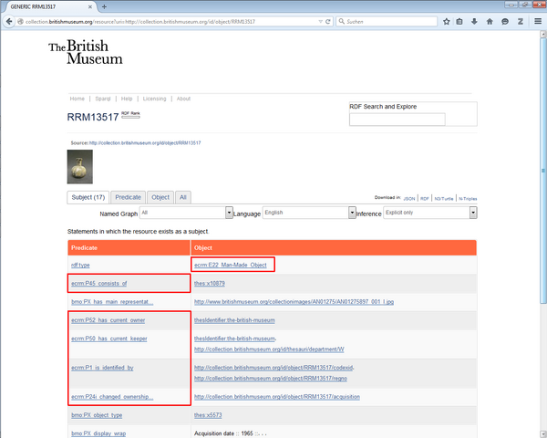
Task: Bookmark this page with the star icon
Action: pyautogui.click(x=446, y=21)
